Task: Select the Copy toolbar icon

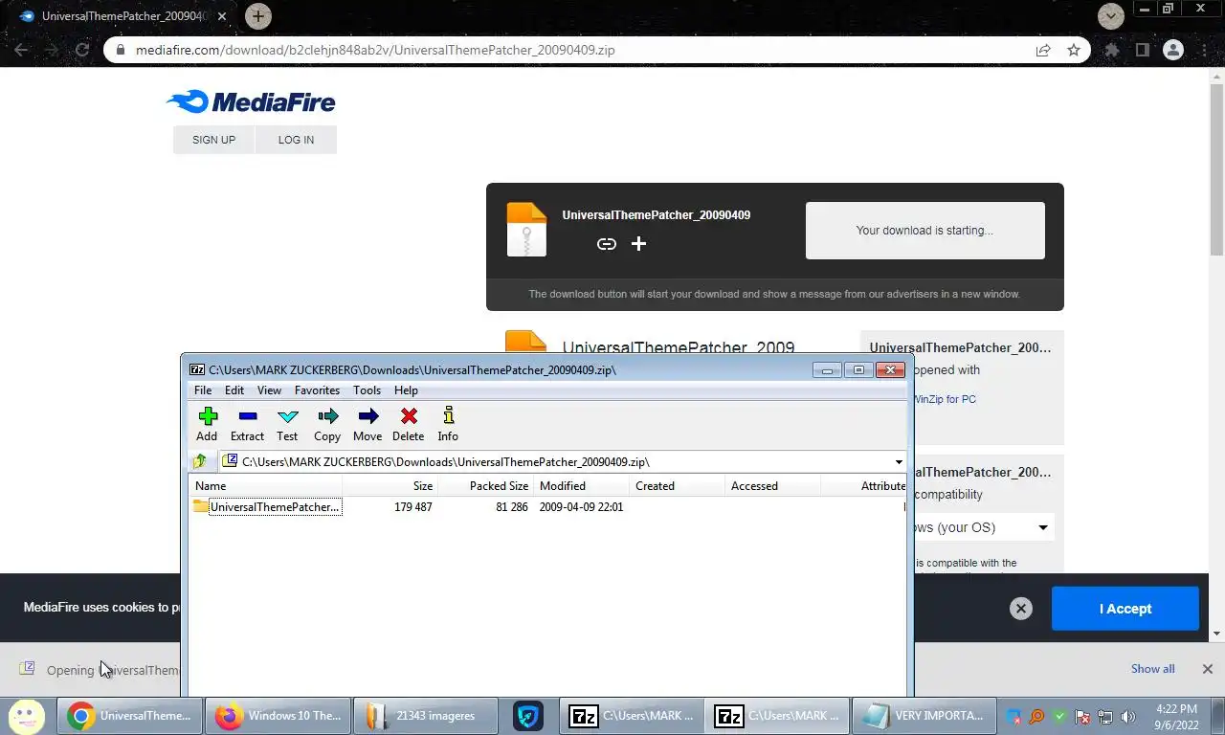Action: pyautogui.click(x=327, y=424)
